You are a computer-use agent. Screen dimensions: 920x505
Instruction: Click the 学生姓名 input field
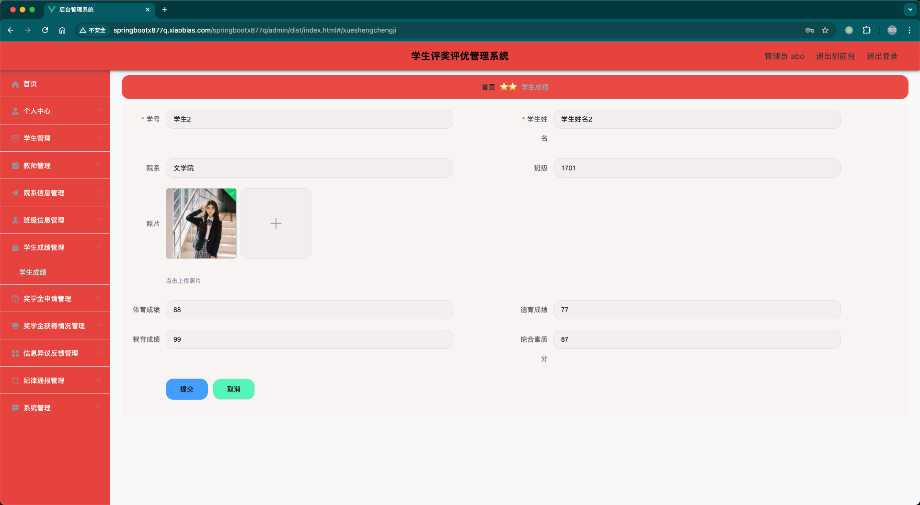(697, 119)
